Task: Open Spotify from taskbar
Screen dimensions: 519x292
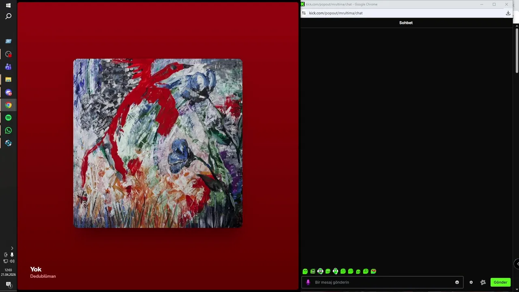Action: click(8, 118)
